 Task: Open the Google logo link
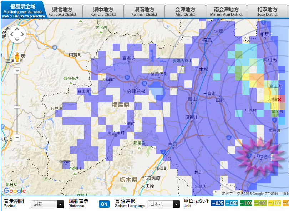(x=15, y=191)
